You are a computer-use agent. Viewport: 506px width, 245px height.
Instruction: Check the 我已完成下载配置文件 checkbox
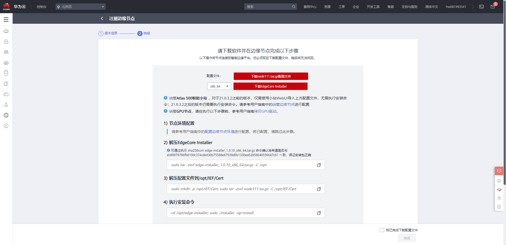pos(382,230)
